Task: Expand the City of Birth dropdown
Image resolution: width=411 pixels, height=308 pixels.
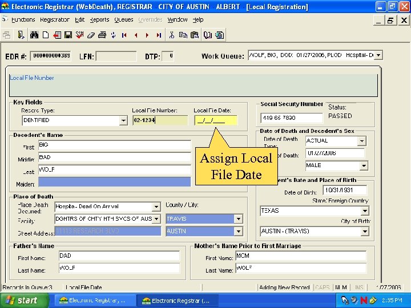Action: [365, 231]
